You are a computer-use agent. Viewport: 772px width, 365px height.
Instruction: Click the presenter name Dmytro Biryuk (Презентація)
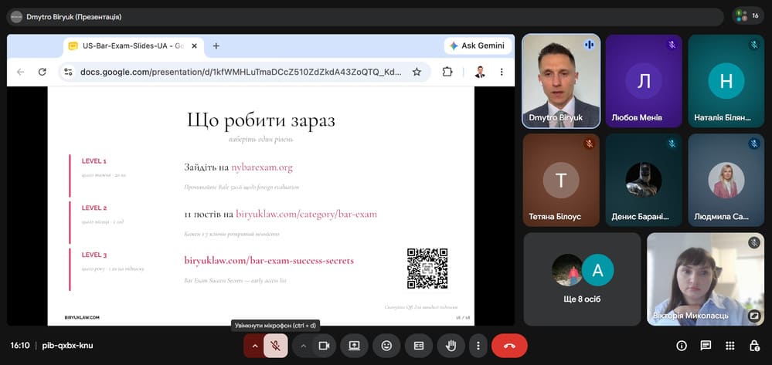point(74,17)
